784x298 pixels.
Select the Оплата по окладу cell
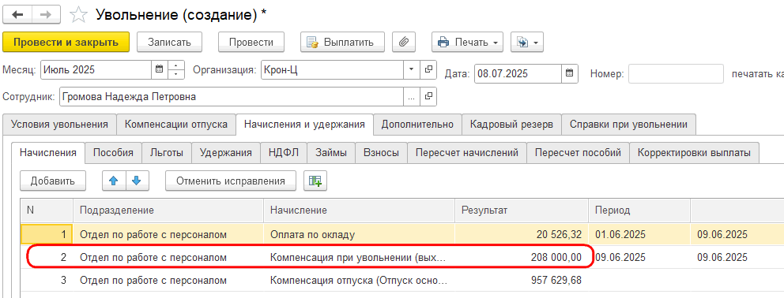pos(359,234)
